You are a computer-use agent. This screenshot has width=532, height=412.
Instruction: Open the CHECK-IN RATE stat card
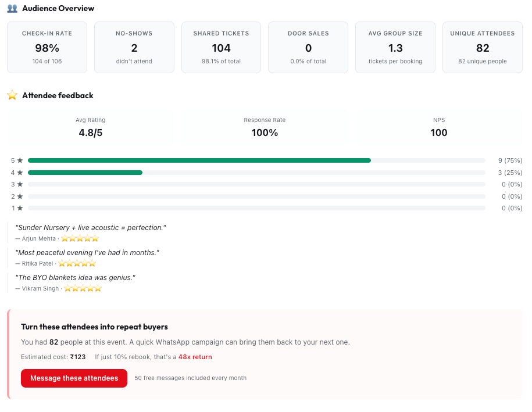(x=47, y=47)
